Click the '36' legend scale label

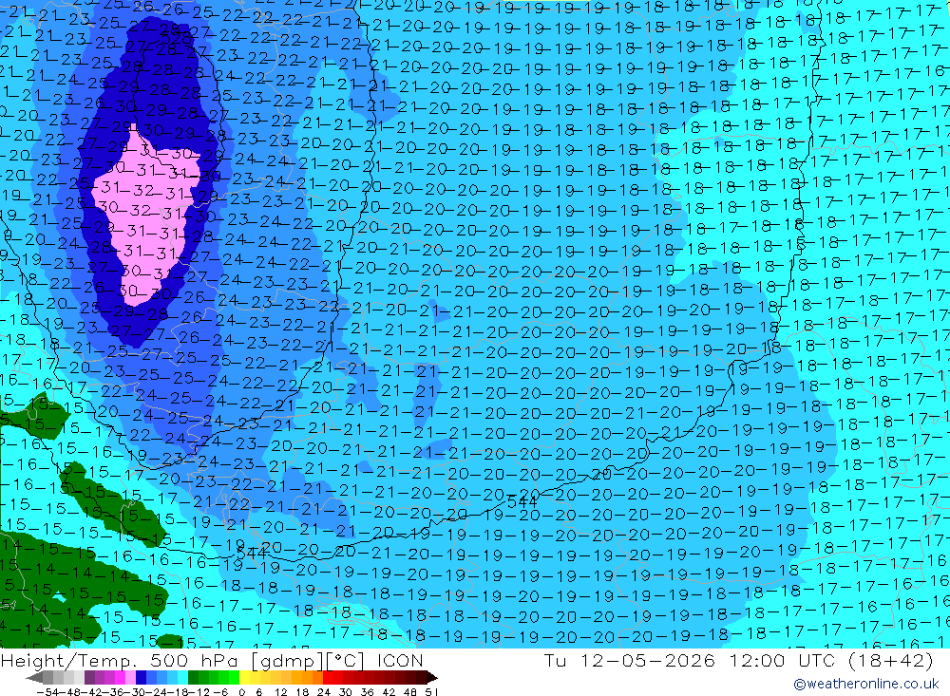click(x=367, y=692)
